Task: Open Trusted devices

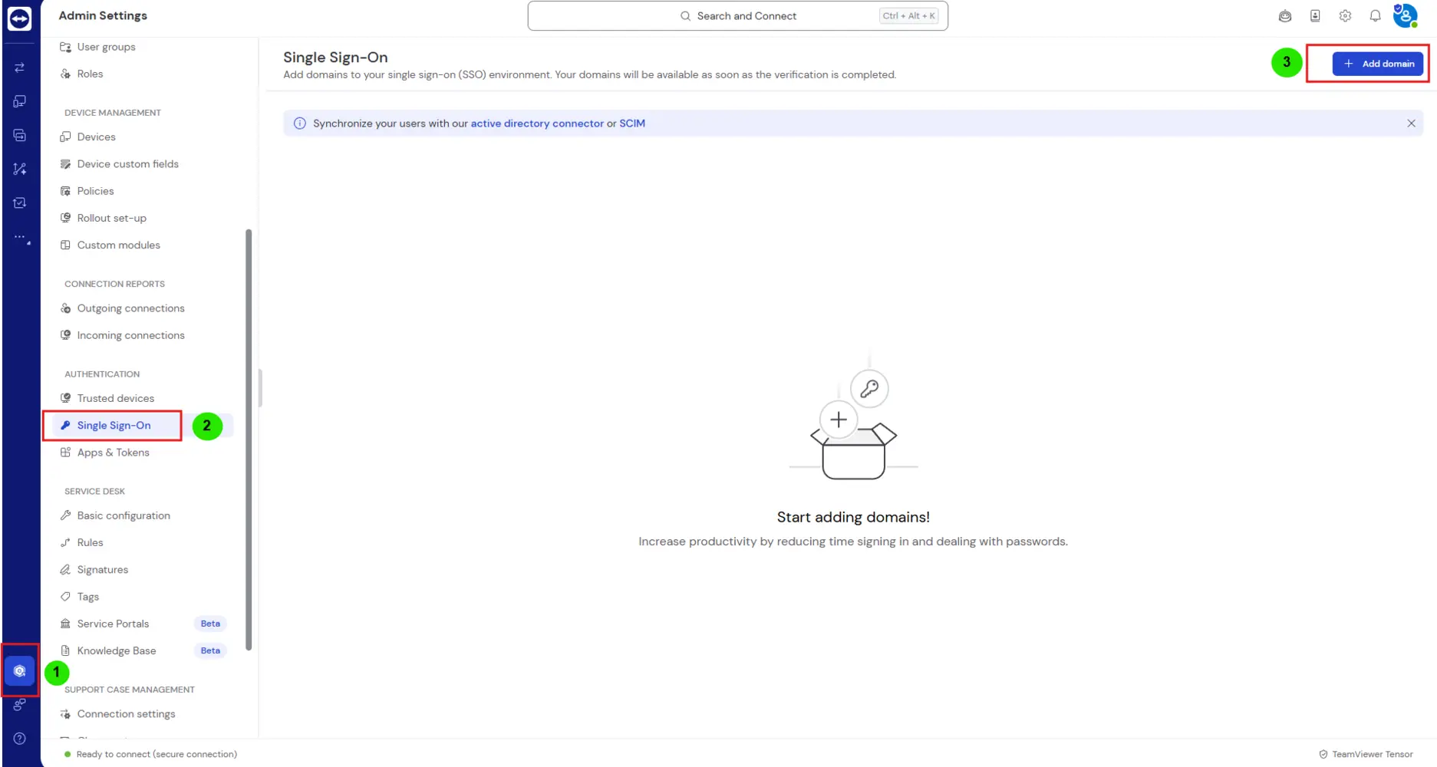Action: click(115, 398)
